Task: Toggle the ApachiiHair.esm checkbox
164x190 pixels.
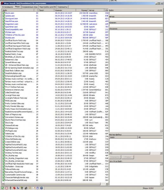Action: click(x=4, y=27)
